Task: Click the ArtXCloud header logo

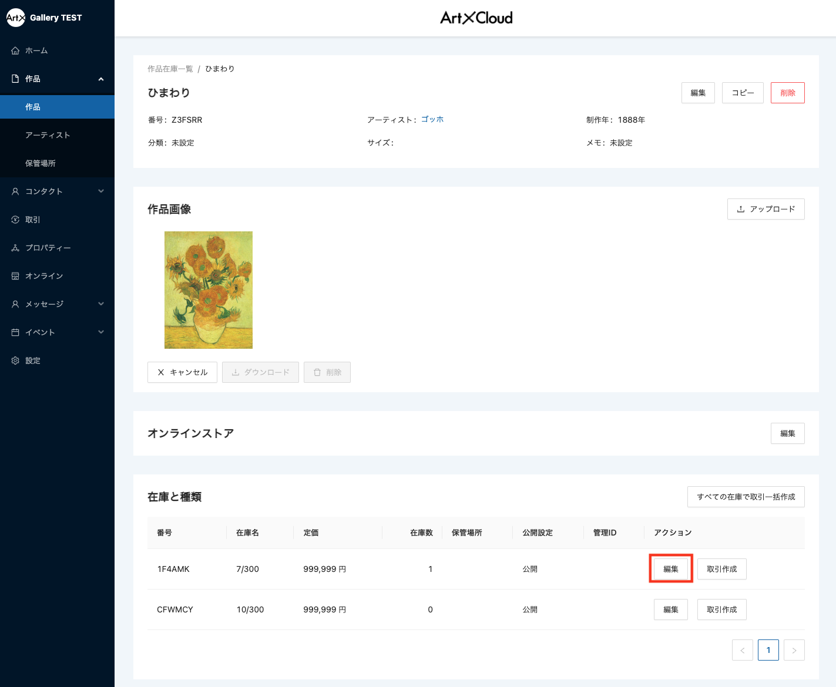Action: (476, 18)
